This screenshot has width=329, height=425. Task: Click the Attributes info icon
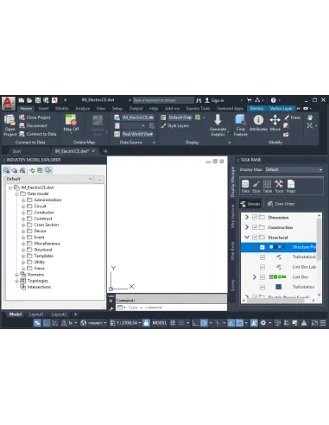pyautogui.click(x=258, y=120)
